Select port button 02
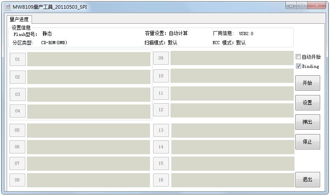The width and height of the screenshot is (330, 196). coord(18,77)
